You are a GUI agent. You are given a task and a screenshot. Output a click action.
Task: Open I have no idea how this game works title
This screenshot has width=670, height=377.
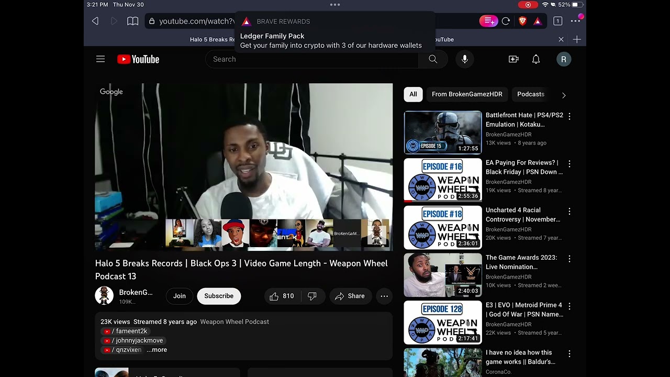(x=520, y=357)
